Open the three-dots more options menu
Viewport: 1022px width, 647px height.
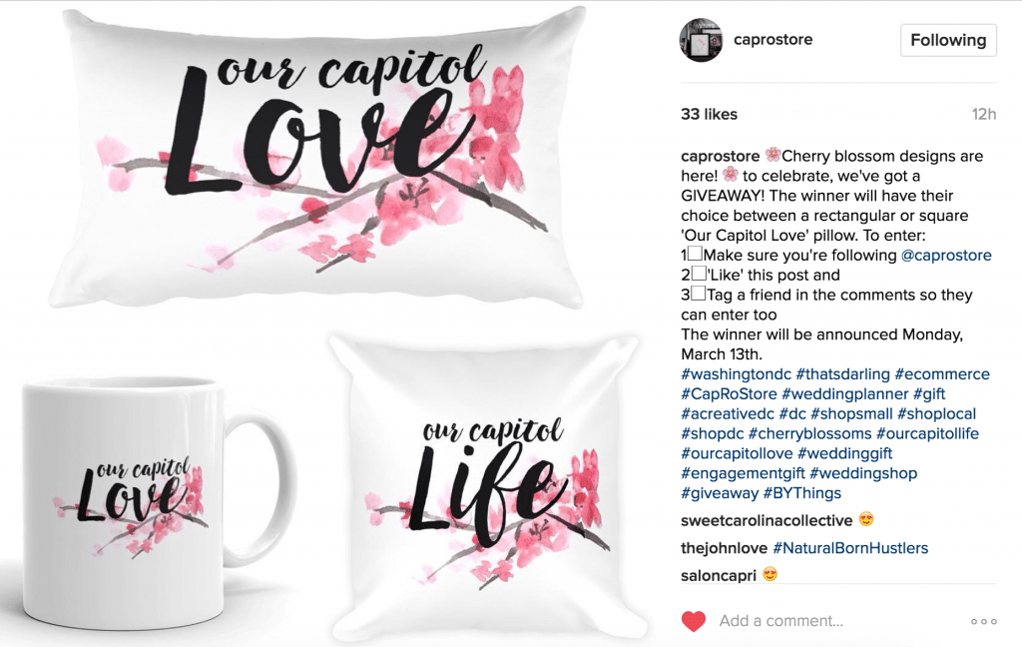click(x=983, y=622)
